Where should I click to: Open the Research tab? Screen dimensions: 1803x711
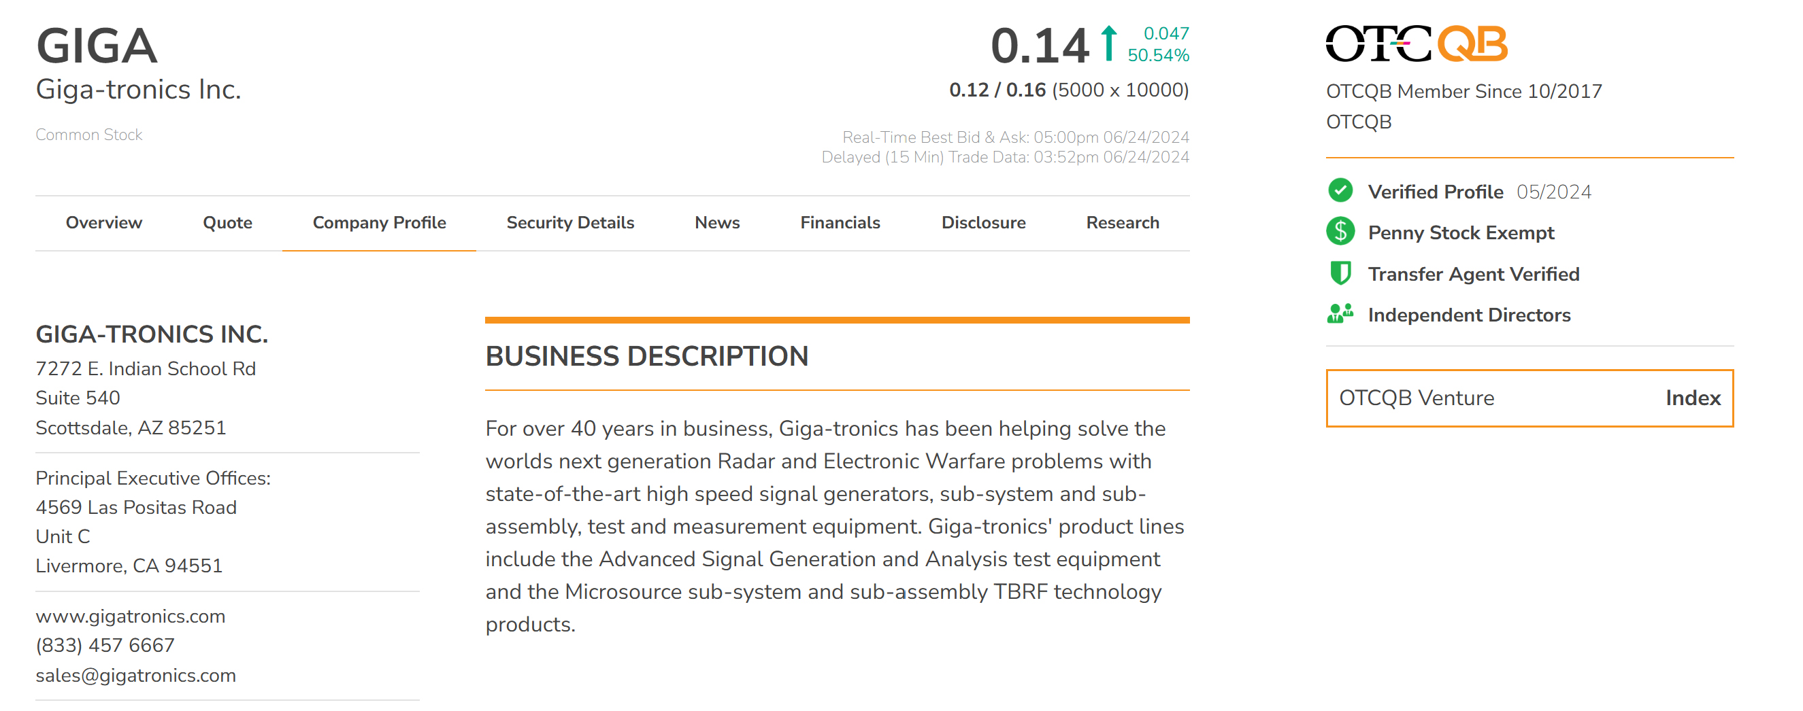click(x=1122, y=222)
